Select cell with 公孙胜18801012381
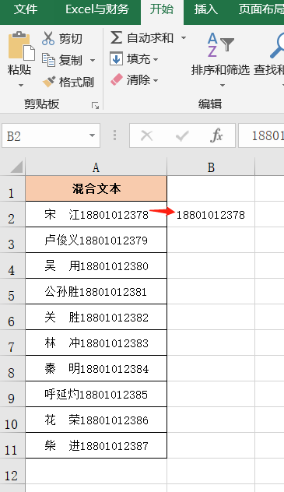284x492 pixels. click(x=96, y=291)
